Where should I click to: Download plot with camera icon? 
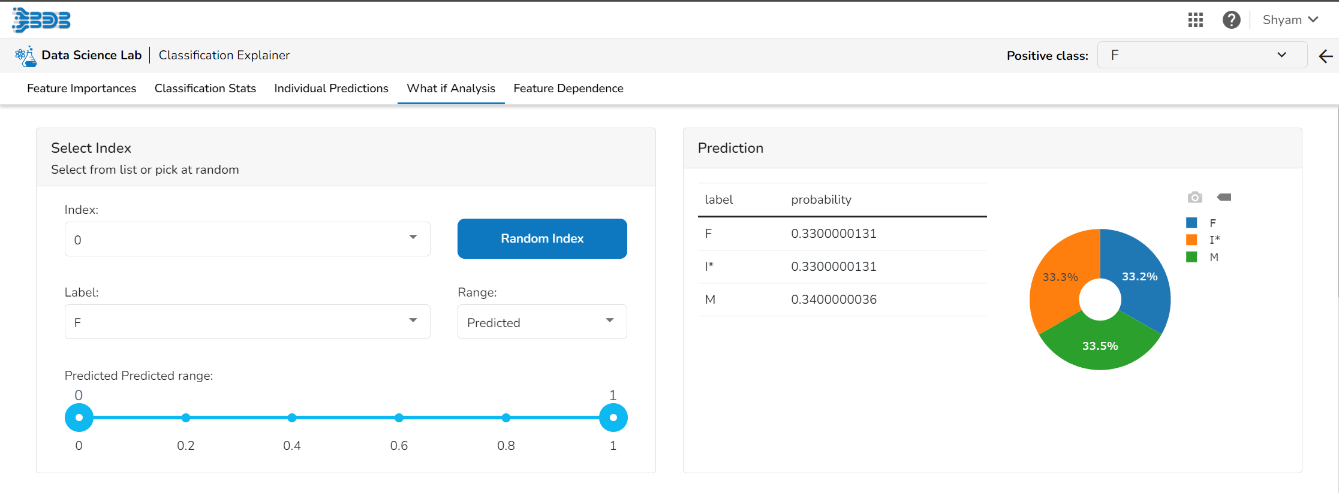(1194, 197)
